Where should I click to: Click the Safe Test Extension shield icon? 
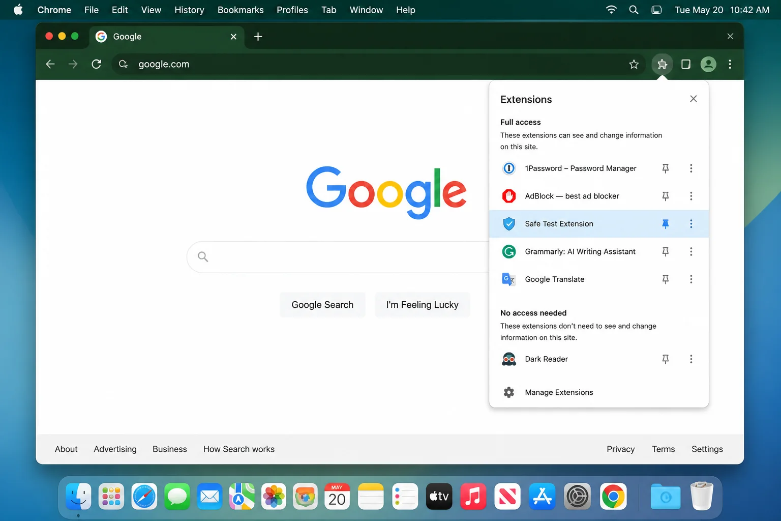(509, 224)
